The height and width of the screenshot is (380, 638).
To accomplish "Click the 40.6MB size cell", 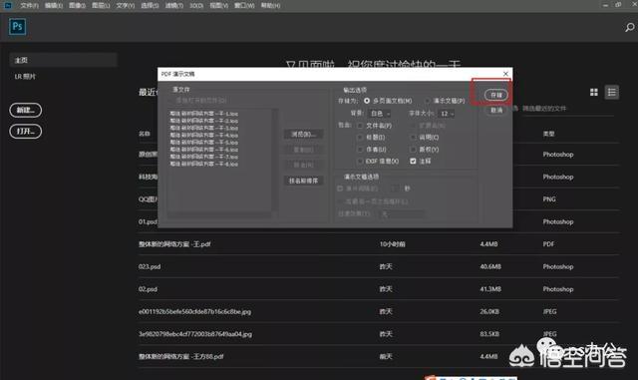I will coord(490,266).
